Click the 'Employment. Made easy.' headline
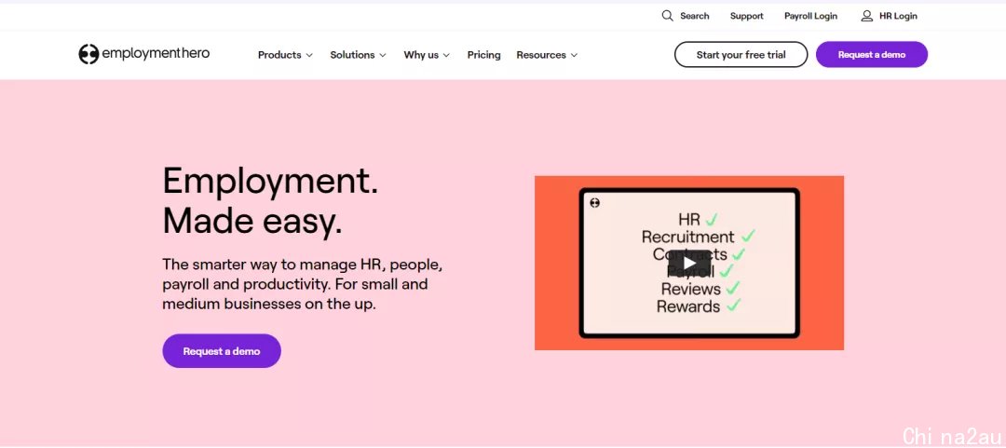 [270, 201]
